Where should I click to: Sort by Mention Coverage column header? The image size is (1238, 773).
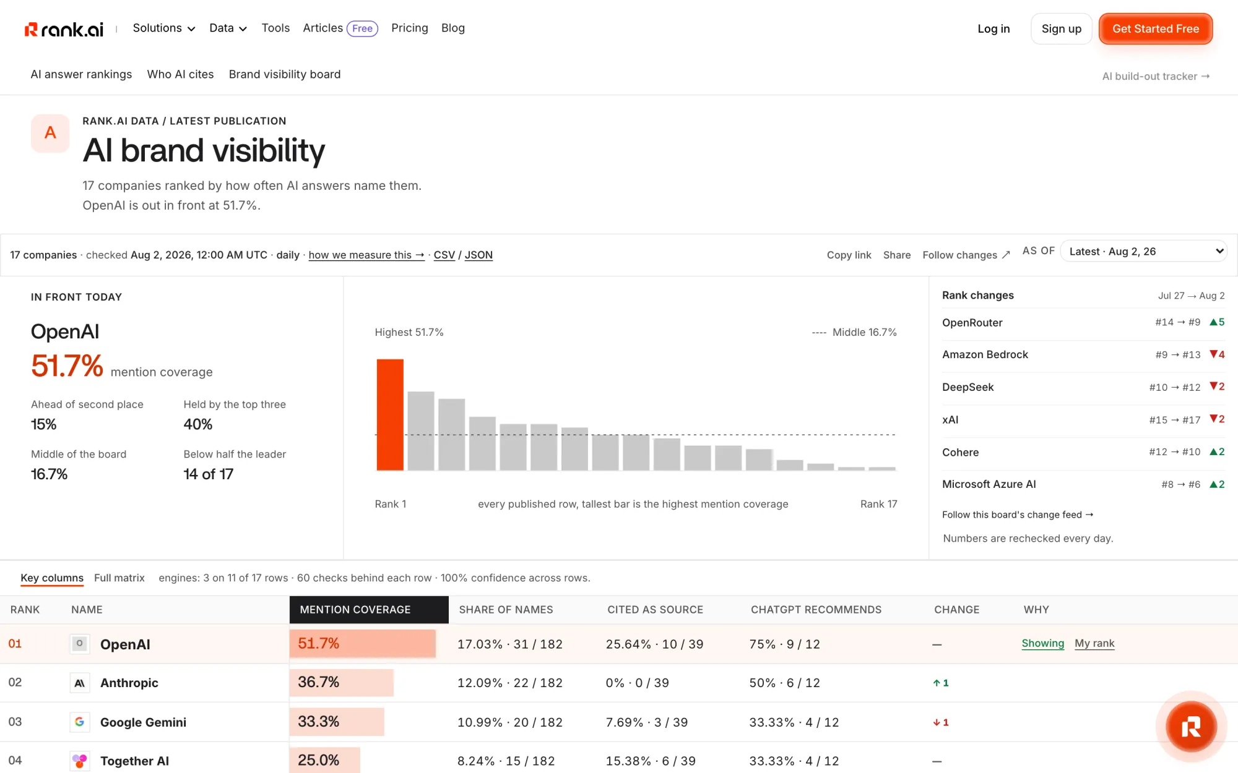coord(369,610)
